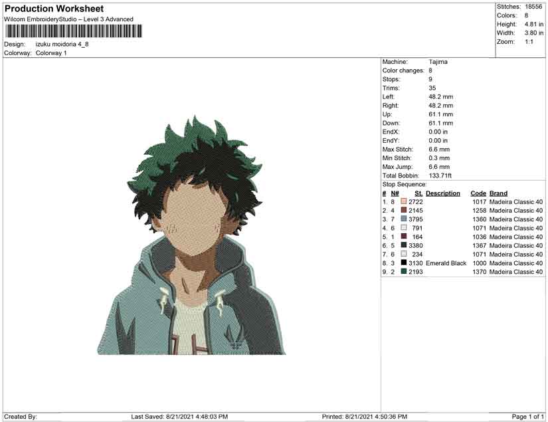The image size is (548, 422).
Task: Click thread code 1360
Action: 479,219
